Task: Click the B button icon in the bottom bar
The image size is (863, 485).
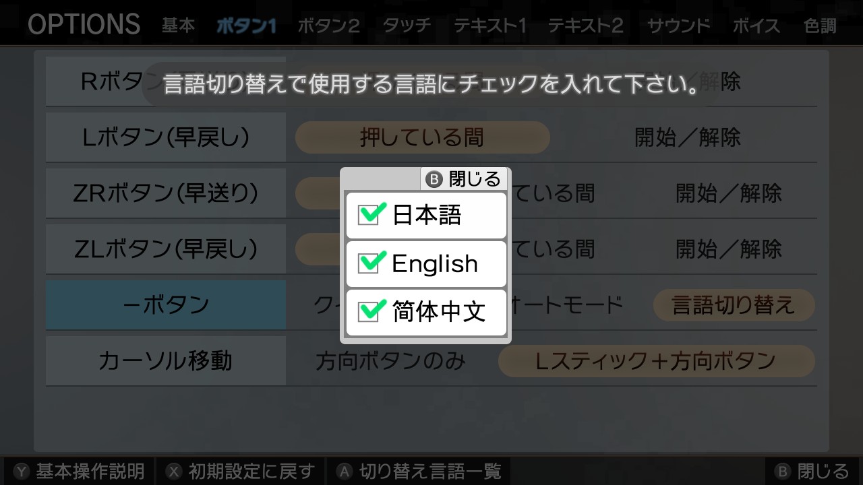Action: point(782,472)
